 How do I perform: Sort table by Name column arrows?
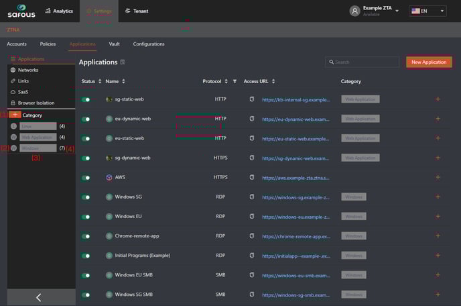click(x=125, y=81)
